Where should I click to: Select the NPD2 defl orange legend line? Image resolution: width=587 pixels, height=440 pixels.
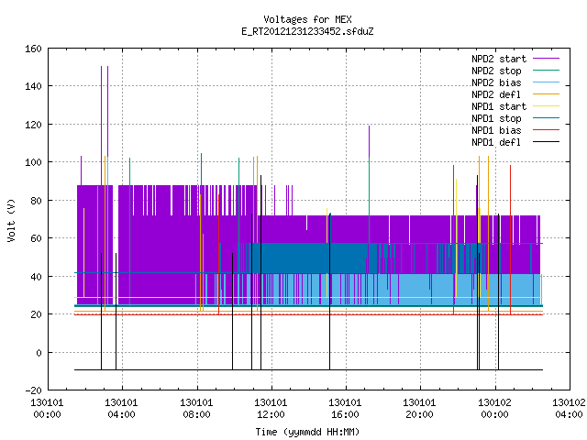[546, 94]
